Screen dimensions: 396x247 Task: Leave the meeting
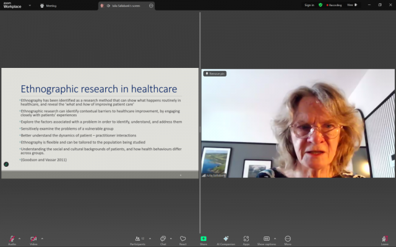[x=385, y=239]
